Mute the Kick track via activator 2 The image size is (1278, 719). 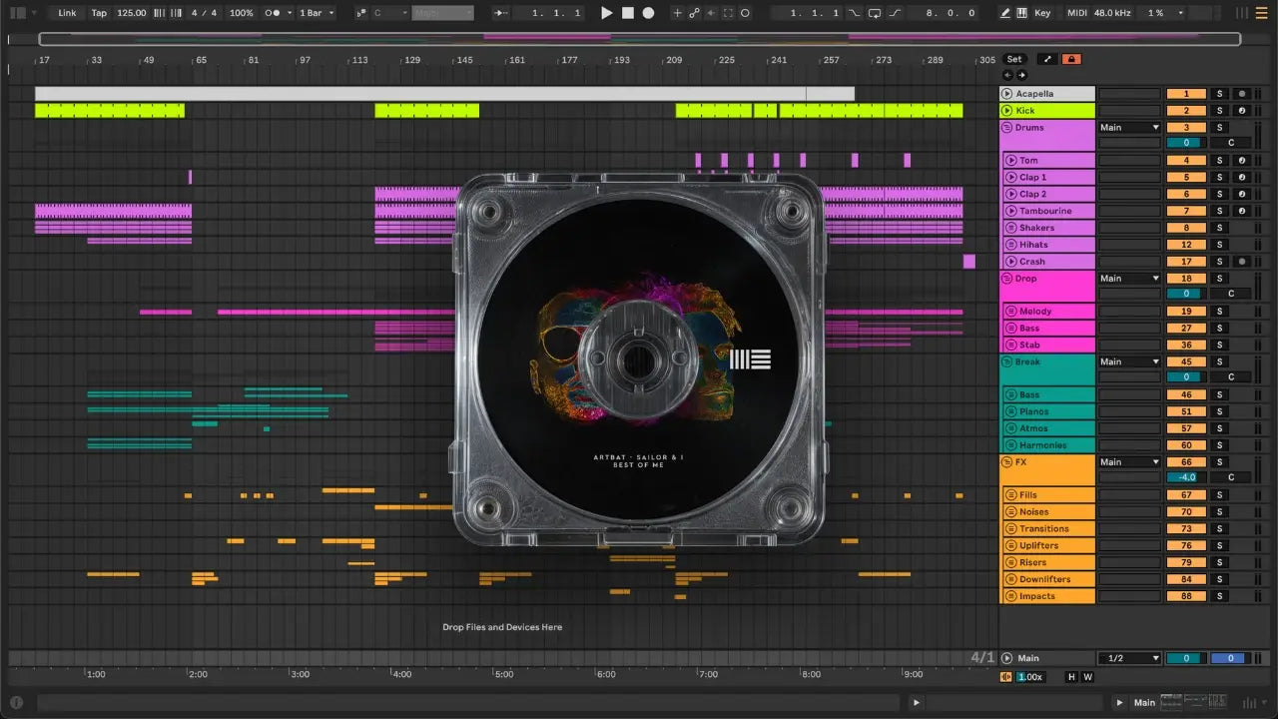pyautogui.click(x=1186, y=111)
